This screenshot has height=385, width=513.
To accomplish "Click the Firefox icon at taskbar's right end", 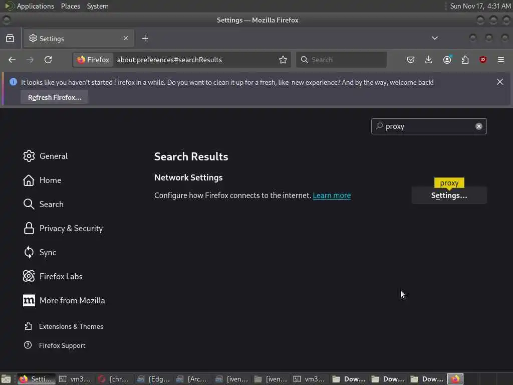I will pyautogui.click(x=455, y=379).
